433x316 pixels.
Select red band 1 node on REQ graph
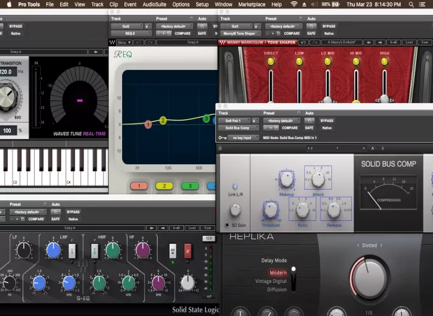[148, 125]
